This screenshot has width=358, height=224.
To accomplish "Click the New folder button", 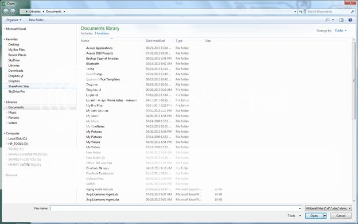I will [36, 20].
